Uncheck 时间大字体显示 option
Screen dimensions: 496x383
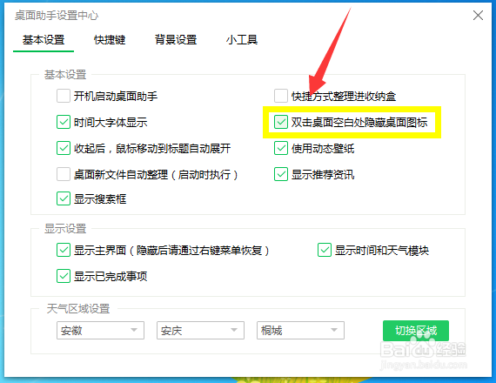point(64,122)
